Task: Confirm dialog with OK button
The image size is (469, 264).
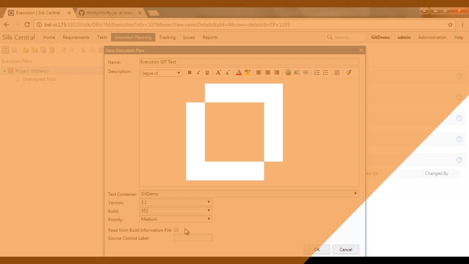Action: [317, 249]
